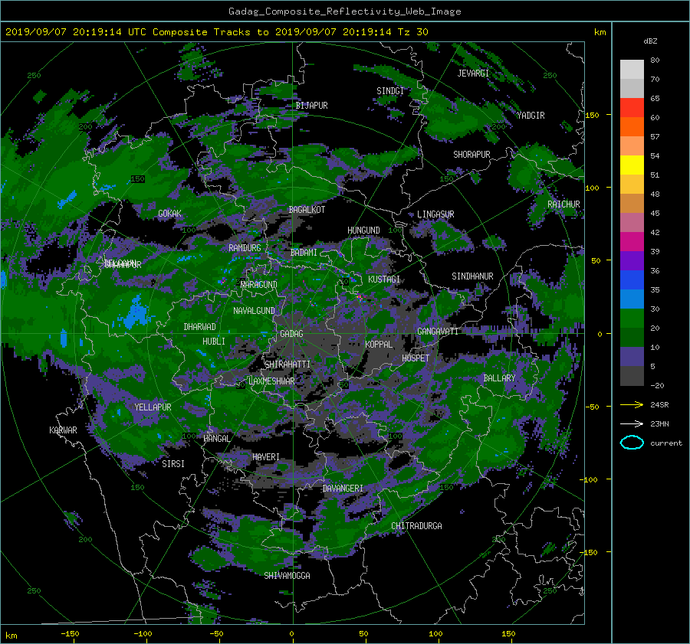Click the BADAMI label
The image size is (690, 644).
(x=304, y=253)
